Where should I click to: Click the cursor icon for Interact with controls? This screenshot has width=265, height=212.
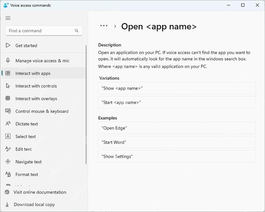(8, 86)
